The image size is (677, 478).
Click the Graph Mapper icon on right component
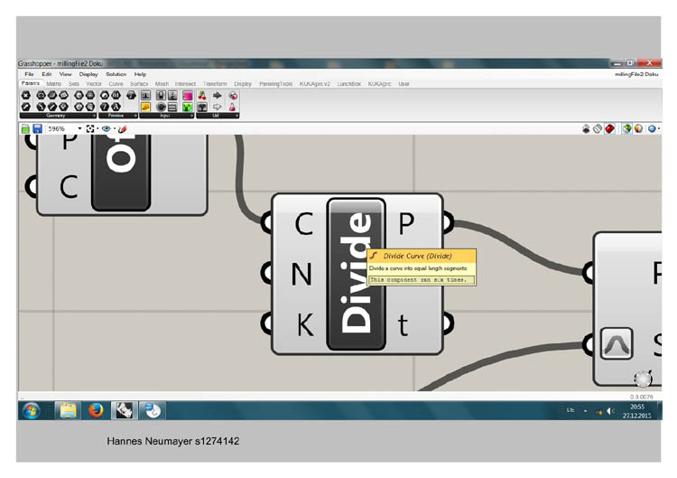pos(617,343)
